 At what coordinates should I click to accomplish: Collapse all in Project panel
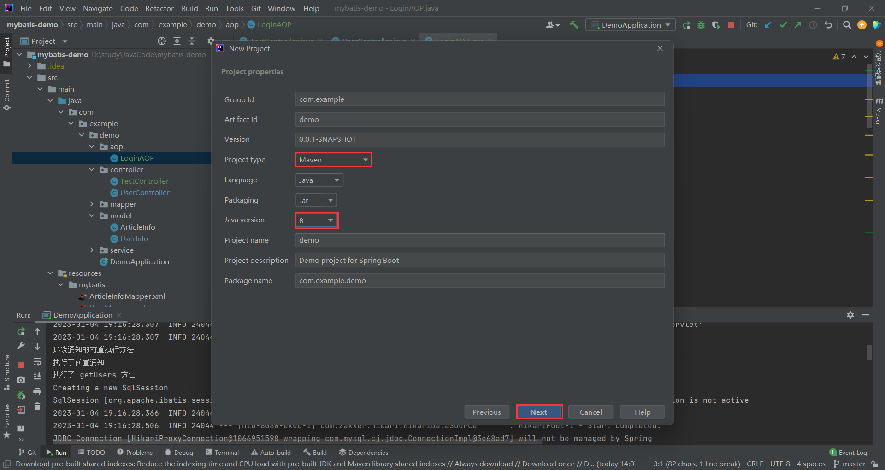192,41
